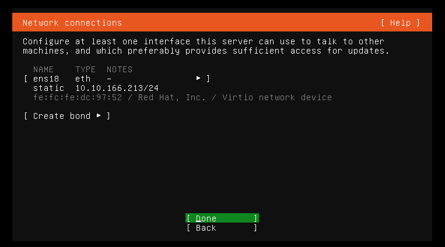The width and height of the screenshot is (445, 247).
Task: Click the Virtio network device text
Action: pos(277,97)
